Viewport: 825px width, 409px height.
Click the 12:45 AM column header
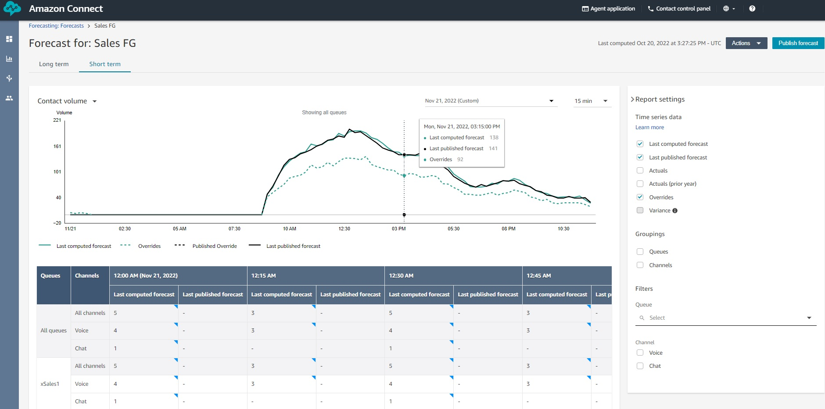[x=567, y=276]
